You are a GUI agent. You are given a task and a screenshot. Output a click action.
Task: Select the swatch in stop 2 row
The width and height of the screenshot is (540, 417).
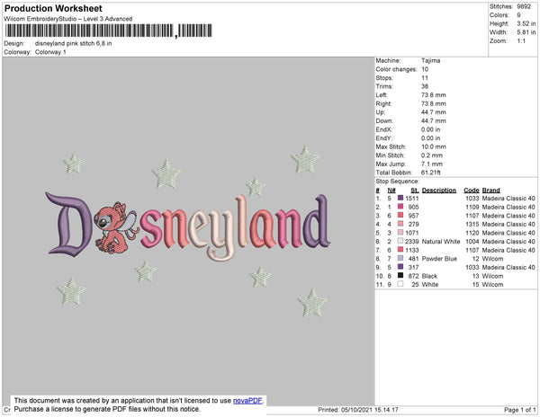(400, 207)
